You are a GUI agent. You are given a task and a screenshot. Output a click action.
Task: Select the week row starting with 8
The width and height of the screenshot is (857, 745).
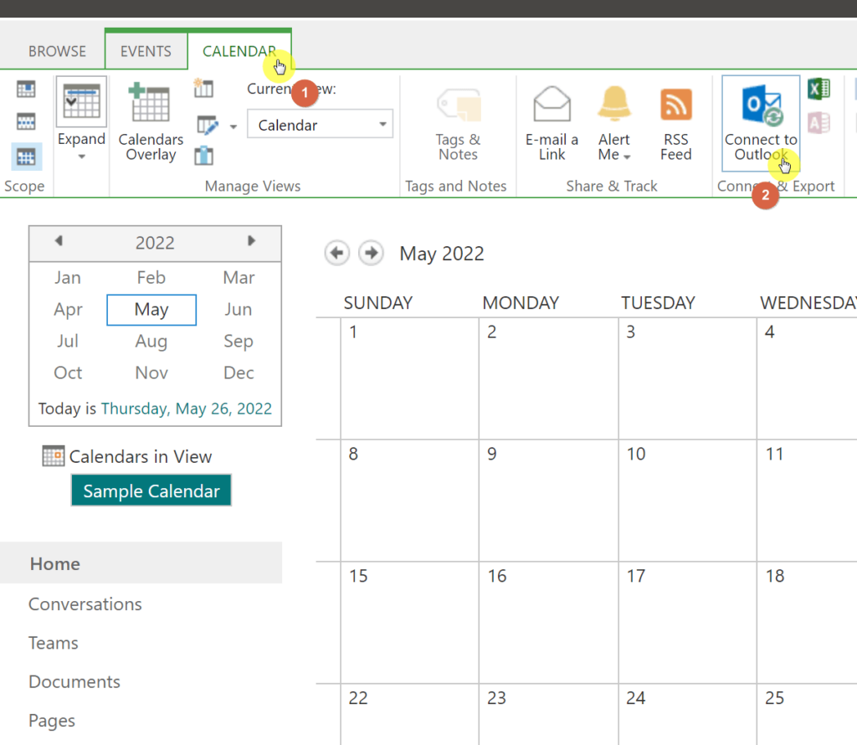point(328,500)
